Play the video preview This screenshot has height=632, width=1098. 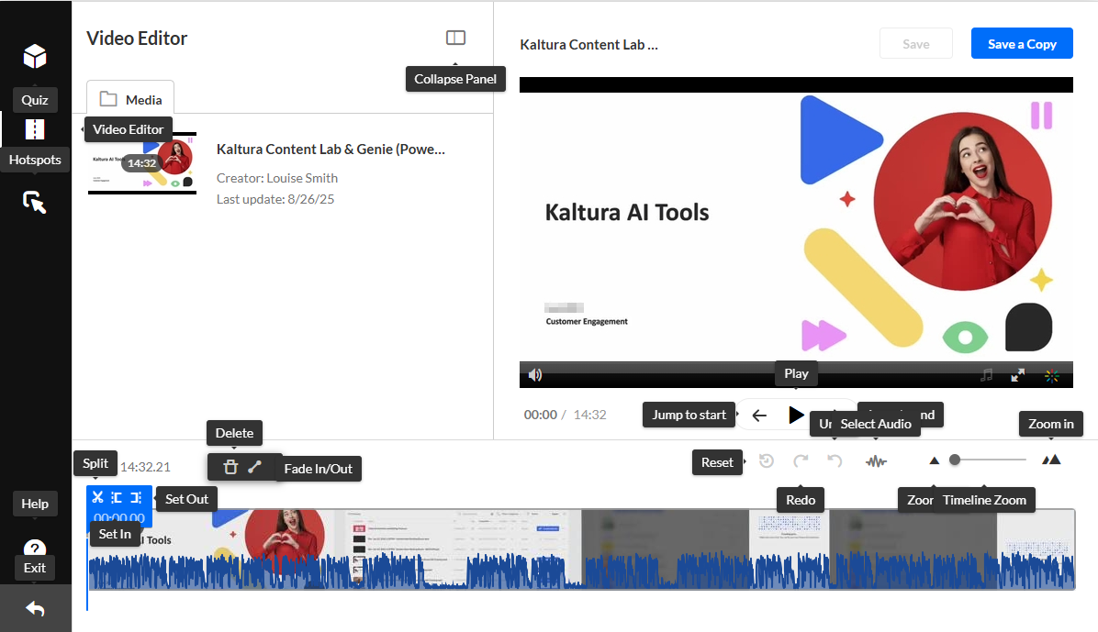[795, 415]
